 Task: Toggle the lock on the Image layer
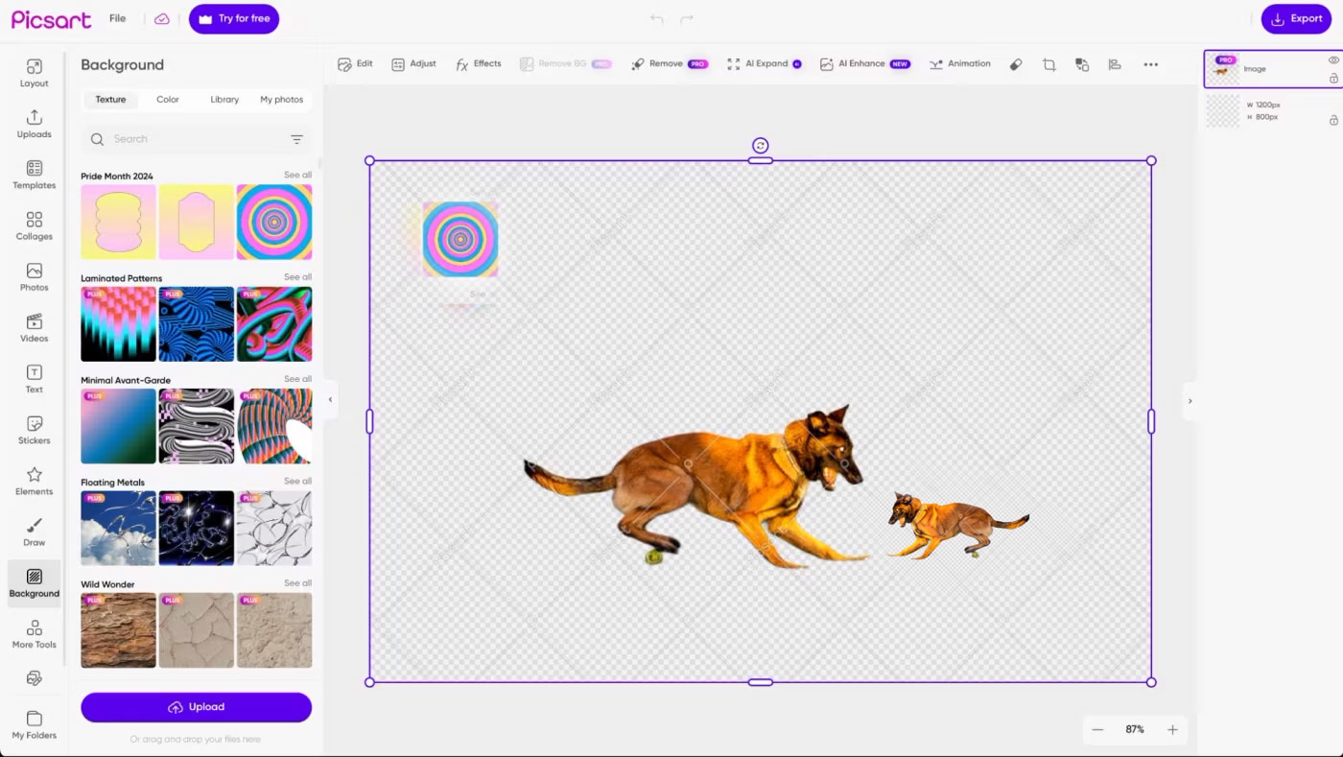tap(1333, 79)
